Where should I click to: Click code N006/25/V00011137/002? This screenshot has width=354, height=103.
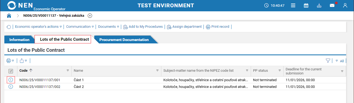[40, 87]
